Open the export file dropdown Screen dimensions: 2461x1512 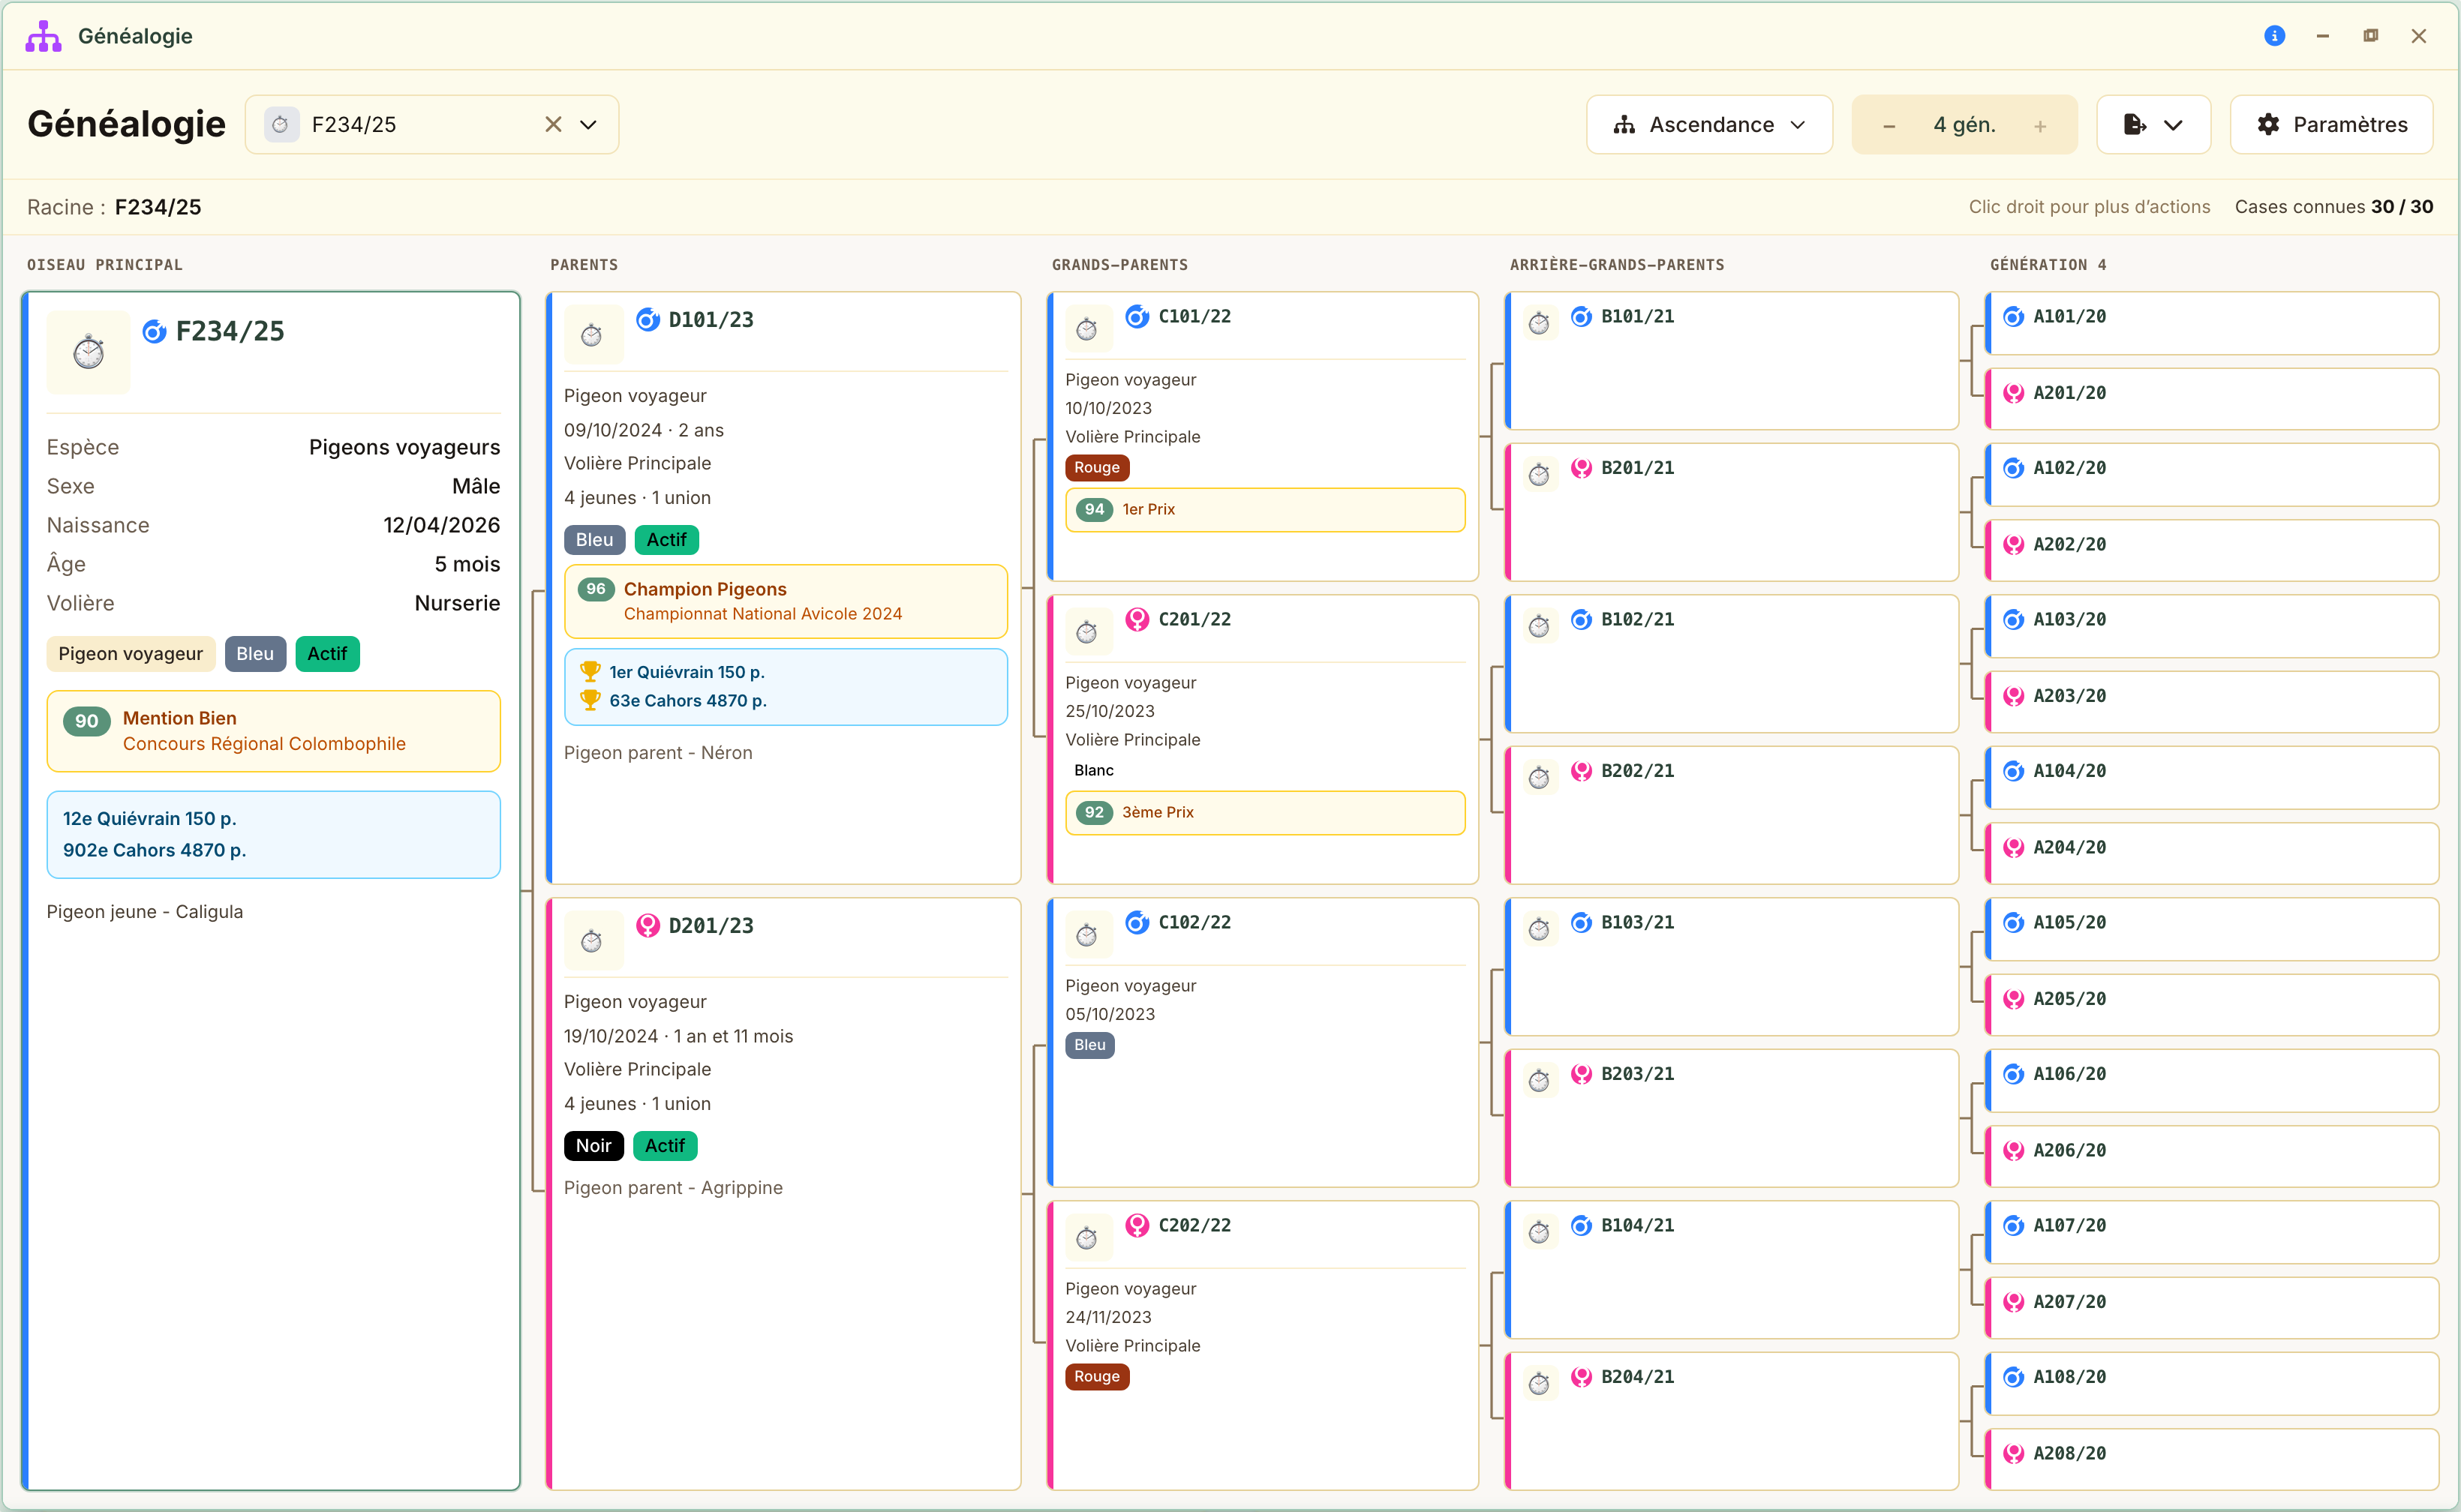2153,125
